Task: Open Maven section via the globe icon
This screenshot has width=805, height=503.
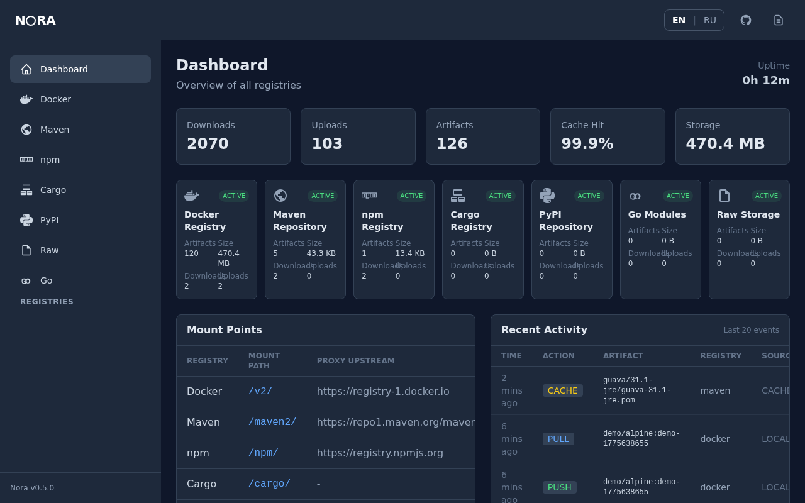Action: [x=26, y=130]
